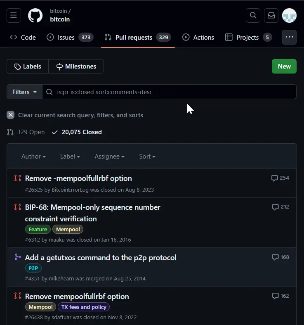Focus the pull request search field
The height and width of the screenshot is (325, 304).
click(x=169, y=92)
